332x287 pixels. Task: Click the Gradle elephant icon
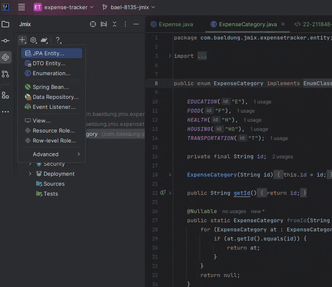(44, 40)
